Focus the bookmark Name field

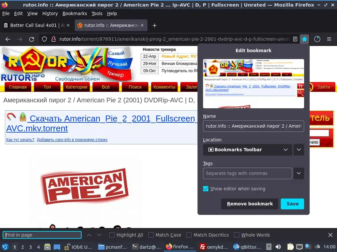[x=253, y=126]
